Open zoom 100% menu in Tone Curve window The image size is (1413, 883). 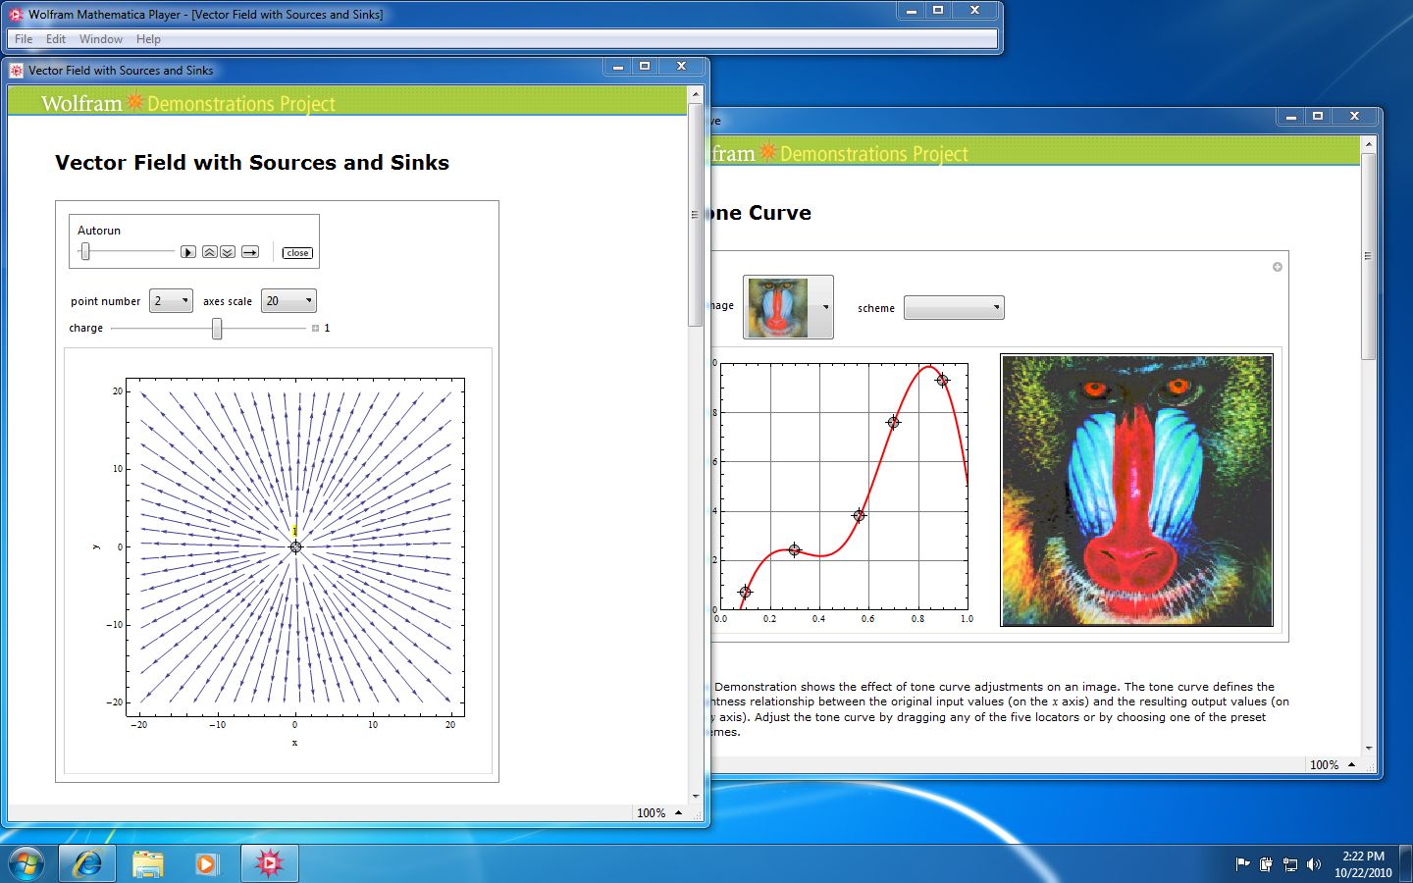1333,764
